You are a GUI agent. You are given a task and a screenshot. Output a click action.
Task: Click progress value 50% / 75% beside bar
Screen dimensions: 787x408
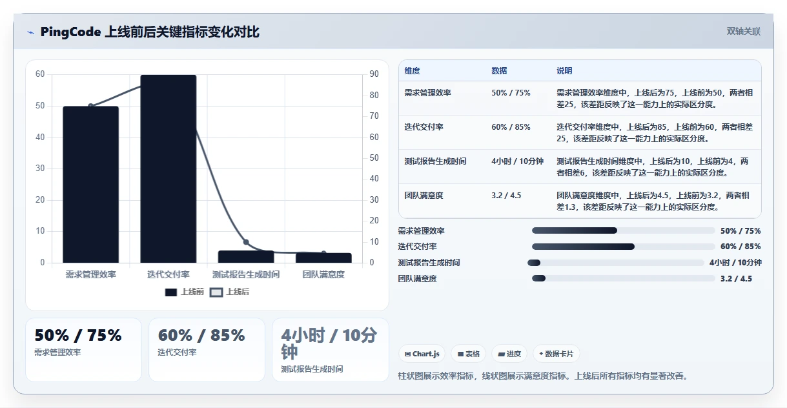[741, 231]
